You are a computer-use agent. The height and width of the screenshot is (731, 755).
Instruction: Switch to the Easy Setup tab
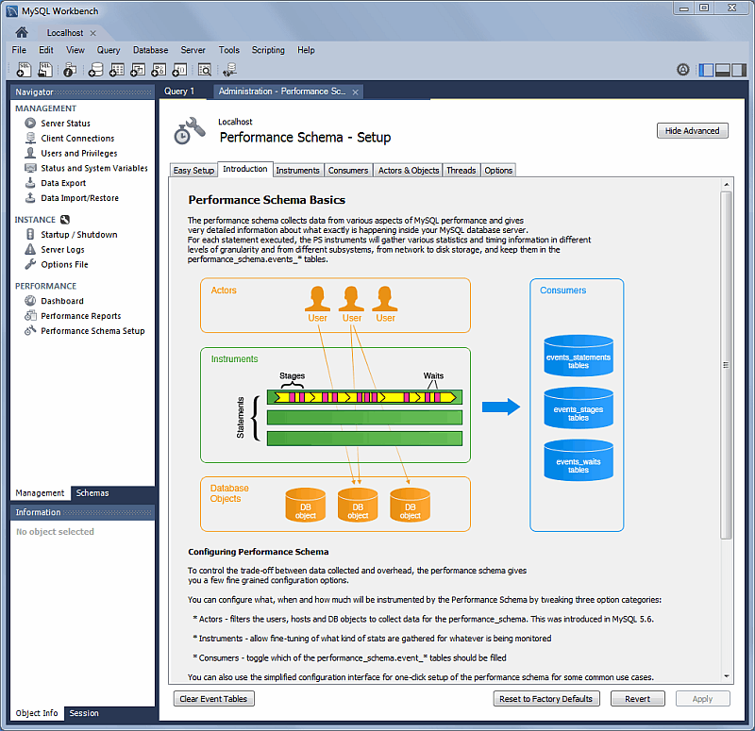pyautogui.click(x=193, y=171)
